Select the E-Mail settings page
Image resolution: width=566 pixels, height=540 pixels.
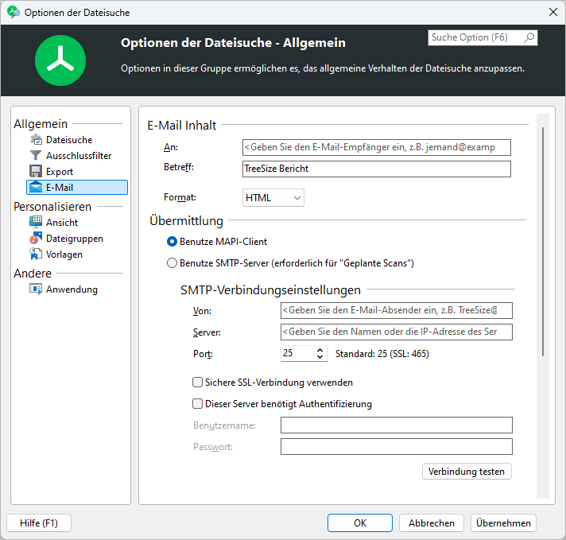coord(77,188)
